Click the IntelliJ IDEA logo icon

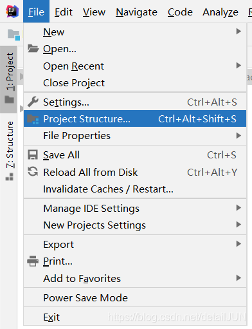pos(12,12)
